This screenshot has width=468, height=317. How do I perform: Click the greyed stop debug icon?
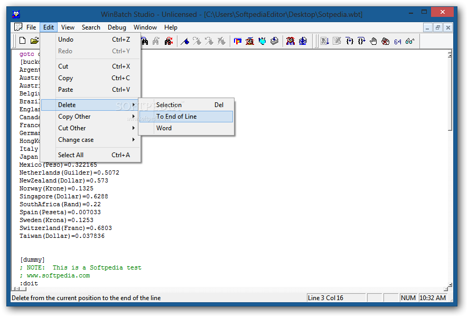337,41
